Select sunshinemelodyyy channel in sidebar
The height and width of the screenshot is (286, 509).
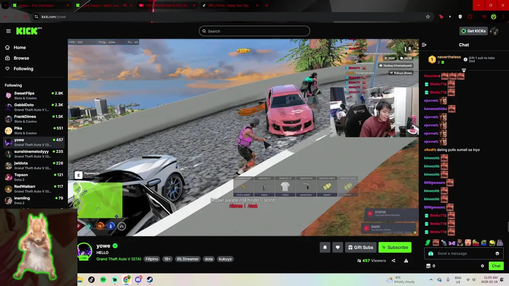[34, 154]
